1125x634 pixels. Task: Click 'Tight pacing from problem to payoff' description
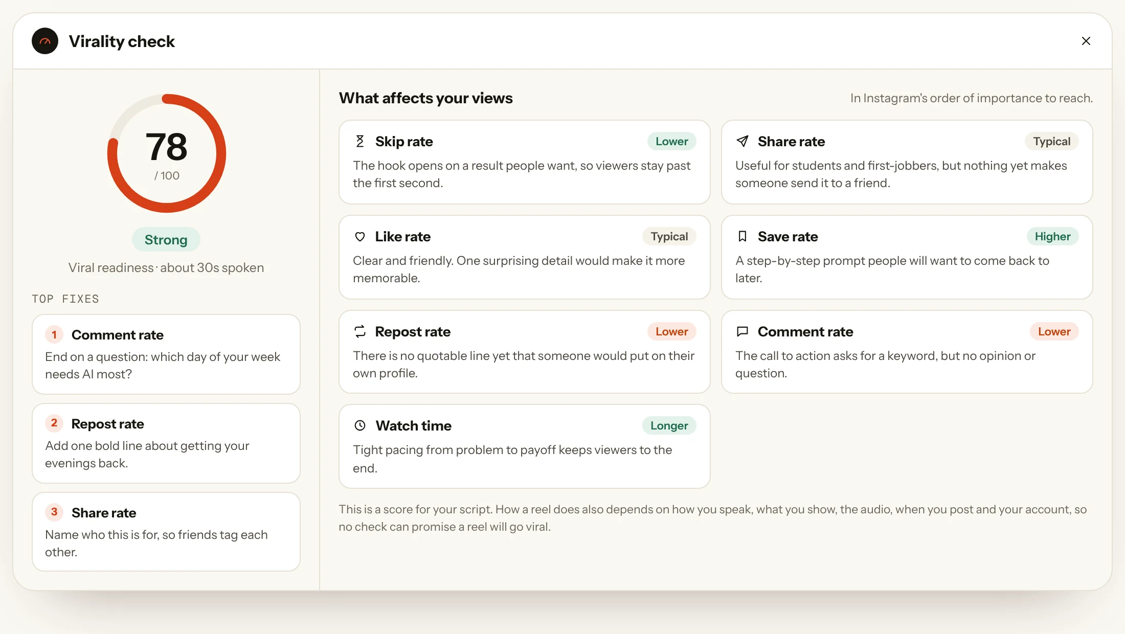[x=512, y=459]
